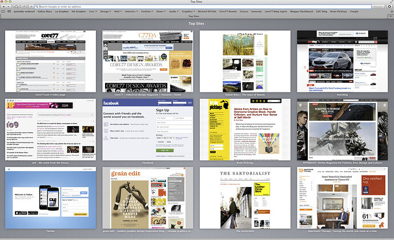
Task: Open Michael DiTullo bookmark
Action: pos(207,11)
